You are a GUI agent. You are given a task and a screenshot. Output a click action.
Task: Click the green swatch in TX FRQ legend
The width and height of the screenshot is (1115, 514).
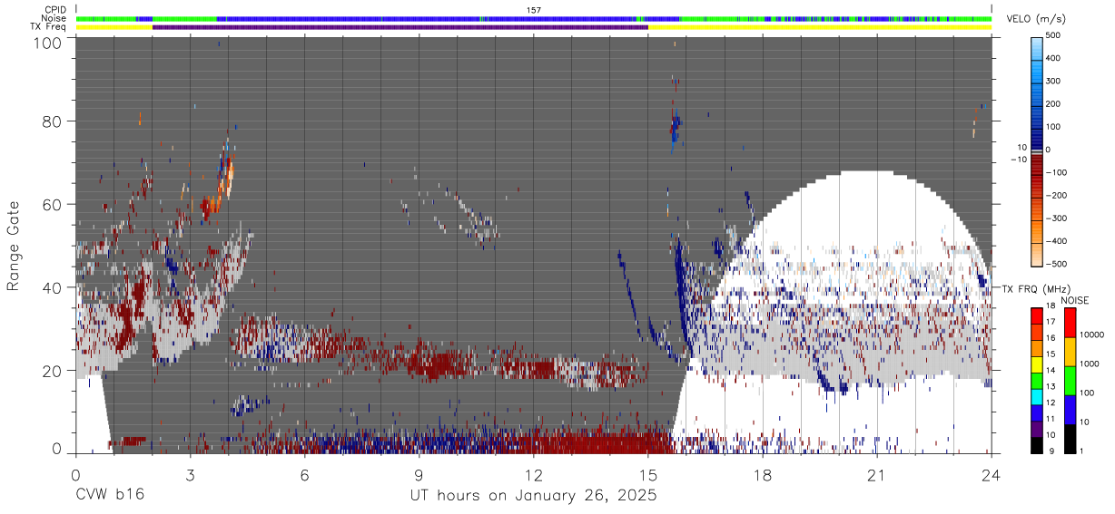[x=1037, y=380]
